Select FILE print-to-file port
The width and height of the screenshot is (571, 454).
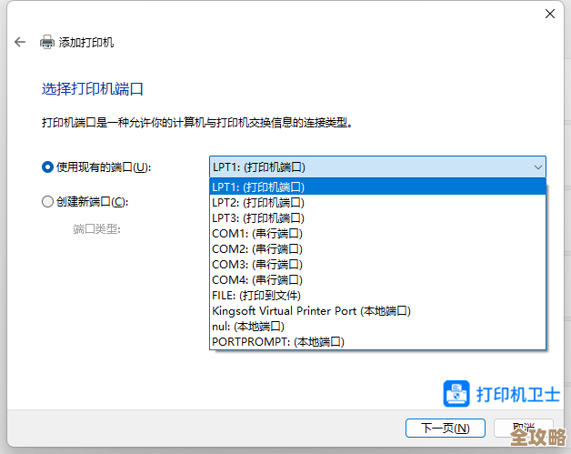click(377, 295)
